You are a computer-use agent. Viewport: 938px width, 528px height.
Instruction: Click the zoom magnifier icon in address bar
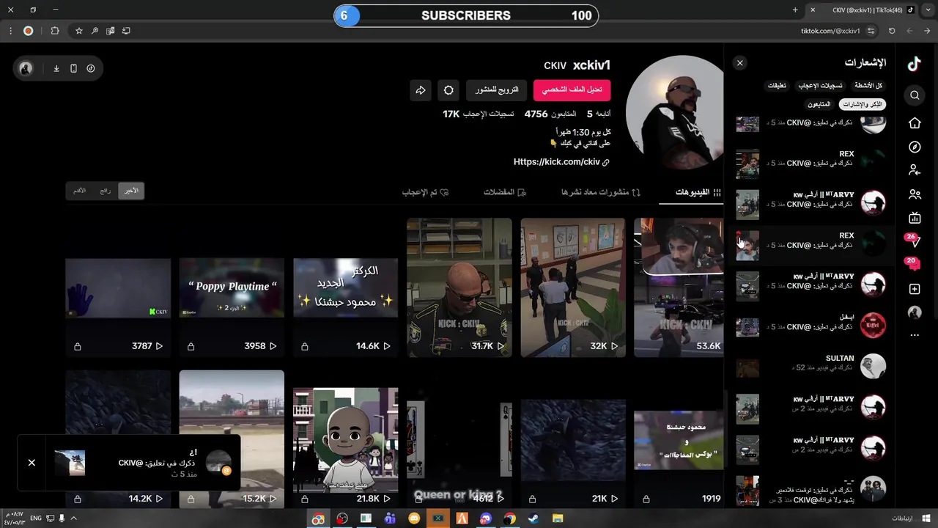click(x=95, y=31)
